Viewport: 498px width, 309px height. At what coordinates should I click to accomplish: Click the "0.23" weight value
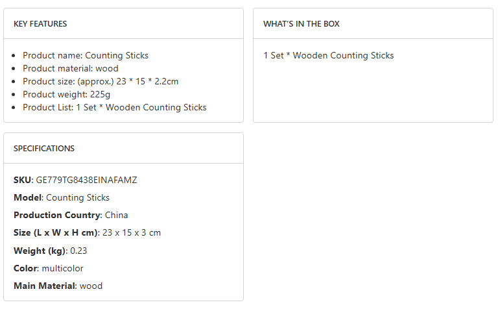(x=78, y=251)
